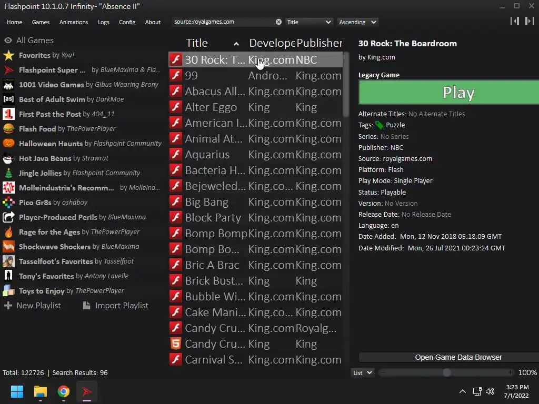
Task: Click the Puzzle tag text
Action: click(x=395, y=125)
